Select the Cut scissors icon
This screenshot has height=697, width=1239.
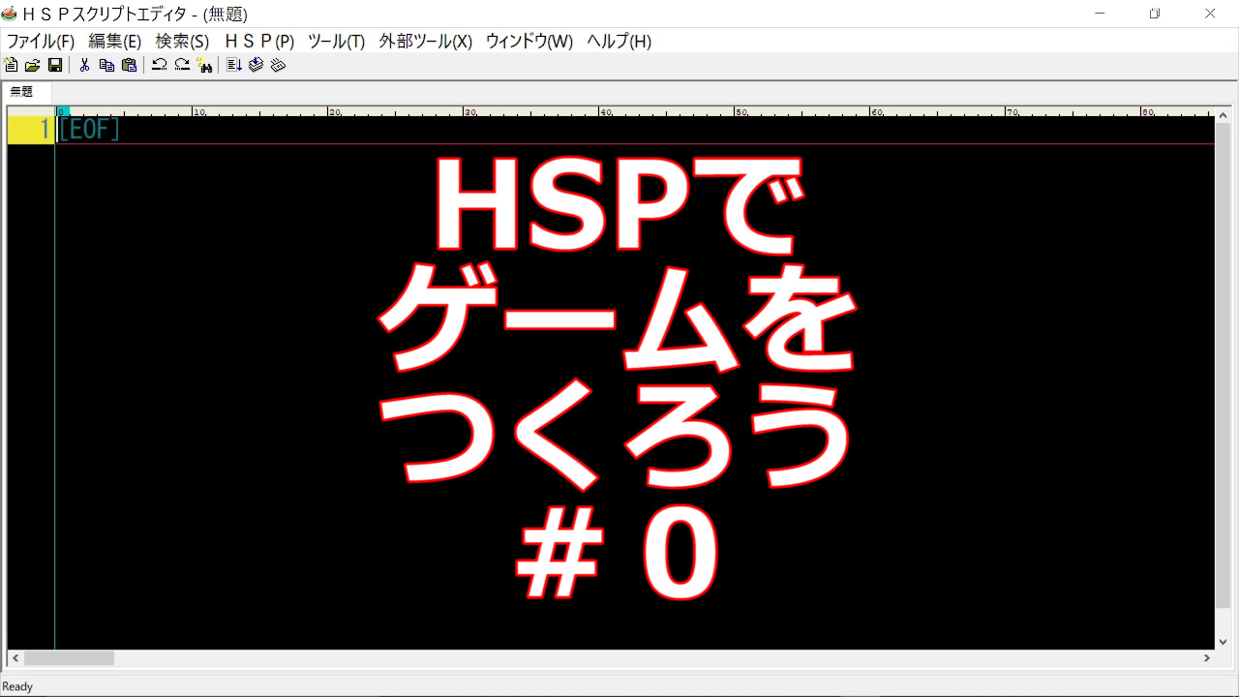click(84, 65)
